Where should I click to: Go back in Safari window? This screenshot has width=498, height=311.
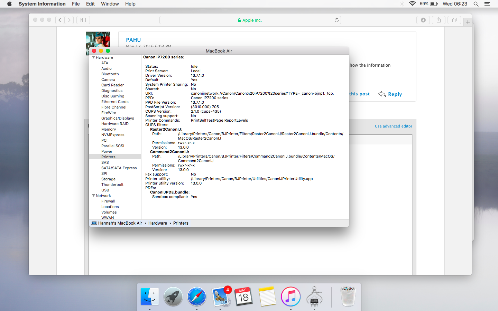[x=60, y=20]
